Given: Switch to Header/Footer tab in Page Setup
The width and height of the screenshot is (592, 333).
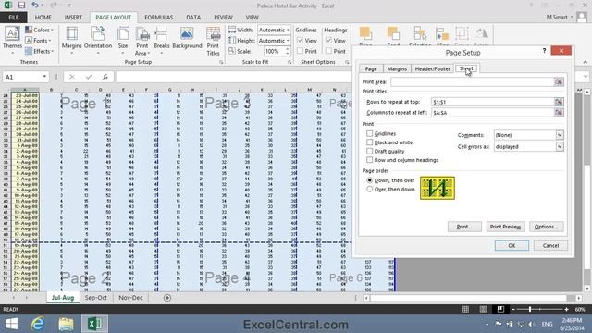Looking at the screenshot, I should (x=432, y=68).
